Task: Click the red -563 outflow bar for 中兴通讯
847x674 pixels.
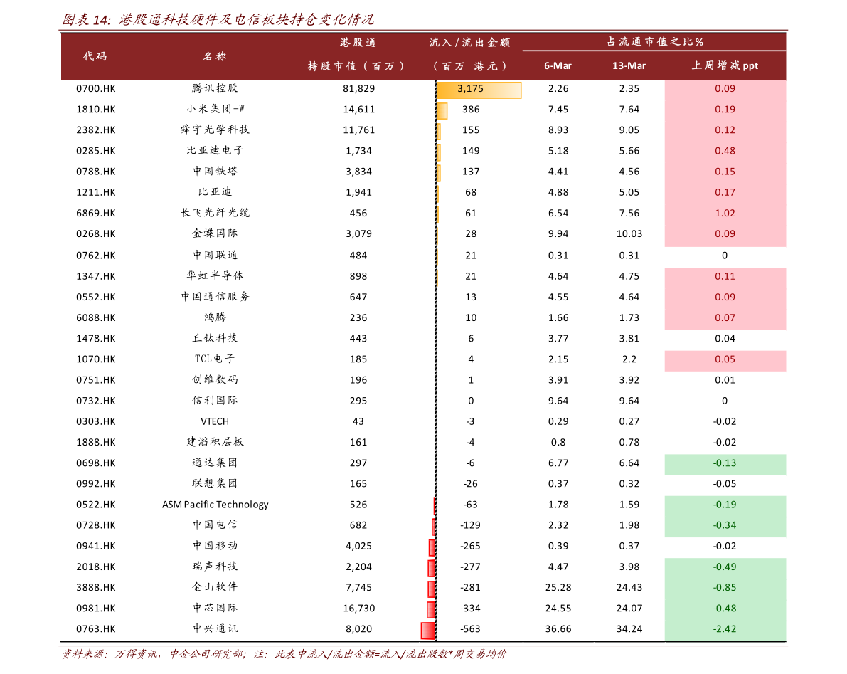Action: [428, 631]
